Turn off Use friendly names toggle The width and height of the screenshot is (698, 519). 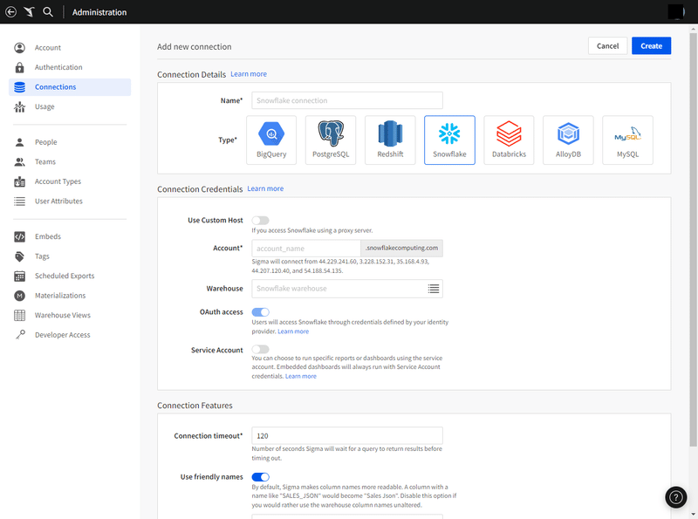click(x=260, y=477)
